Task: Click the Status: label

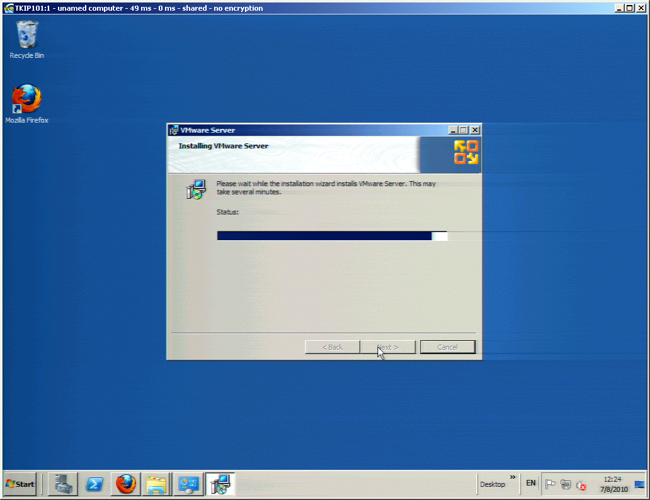Action: tap(227, 212)
